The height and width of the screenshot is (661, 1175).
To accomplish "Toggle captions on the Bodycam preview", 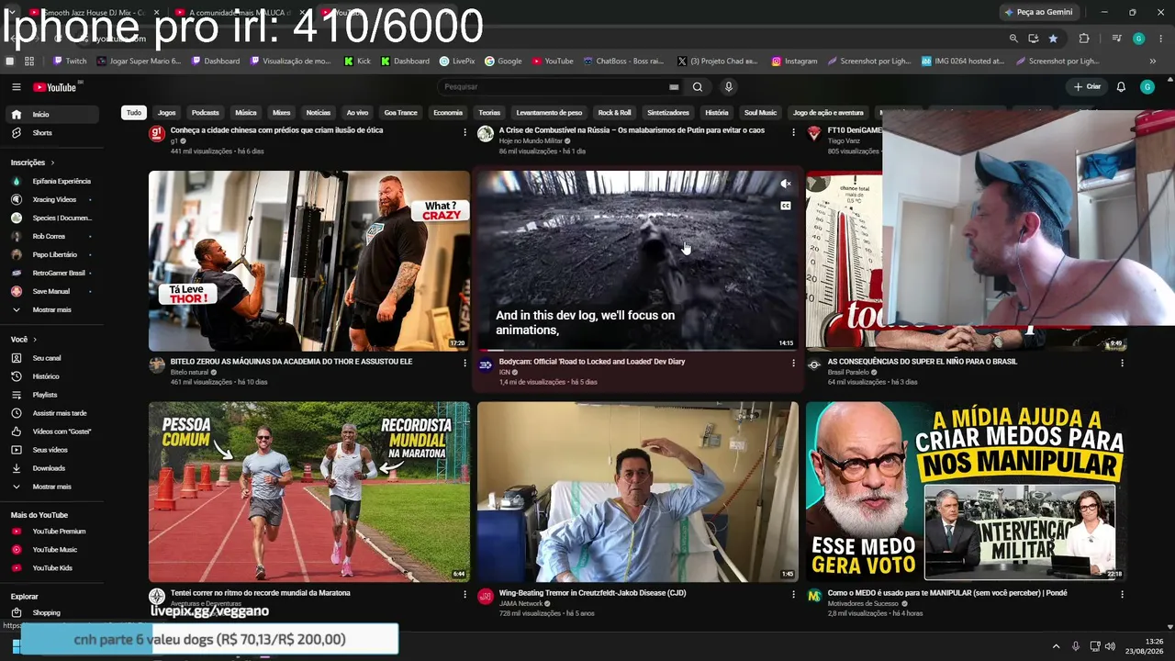I will coord(786,206).
